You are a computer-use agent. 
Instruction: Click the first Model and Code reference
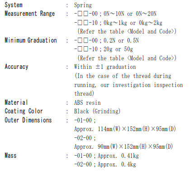[127, 31]
